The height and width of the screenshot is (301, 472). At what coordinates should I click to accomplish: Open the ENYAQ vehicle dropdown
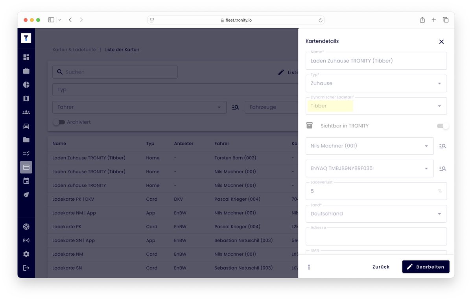pyautogui.click(x=370, y=168)
